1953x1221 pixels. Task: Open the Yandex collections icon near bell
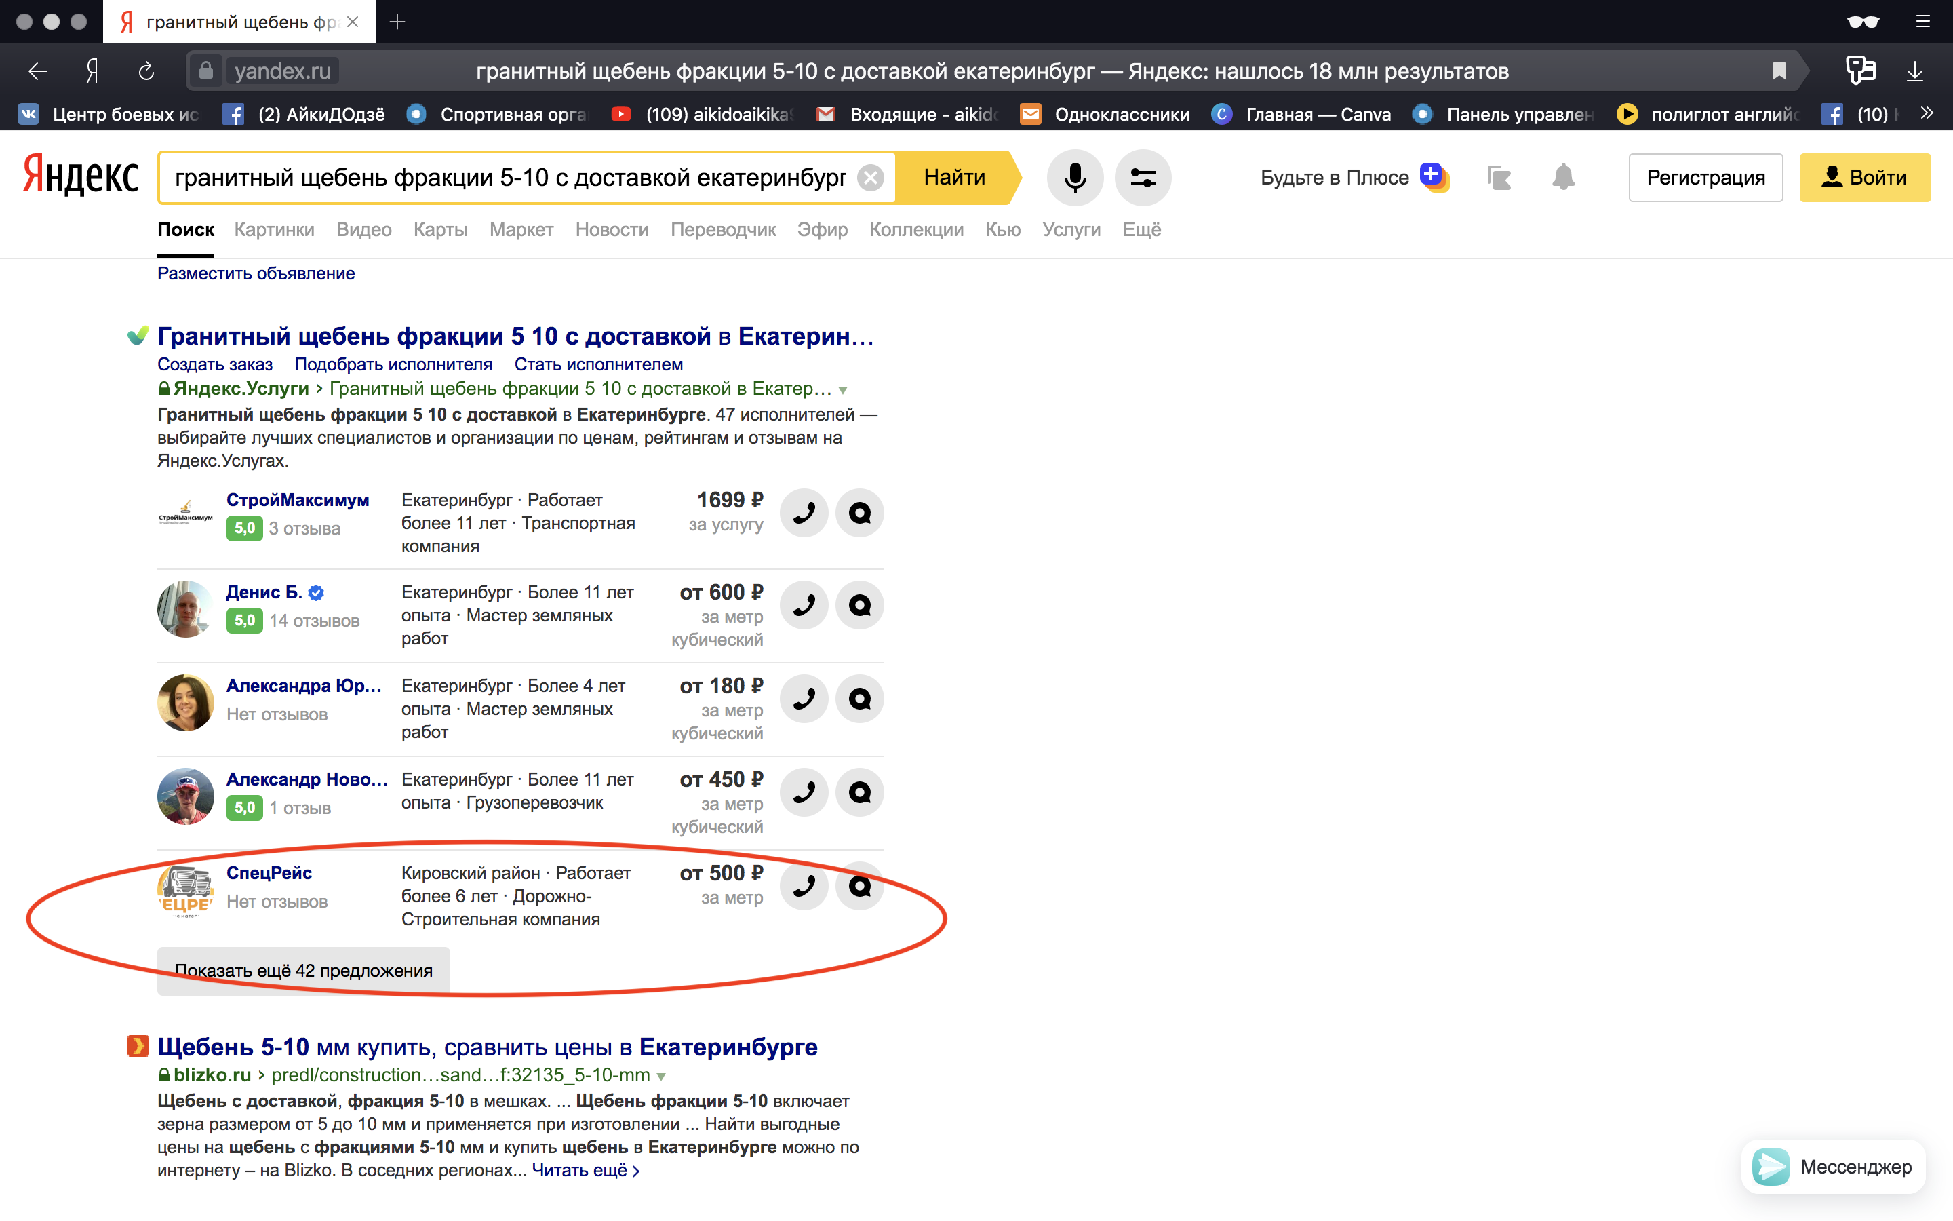pyautogui.click(x=1499, y=177)
